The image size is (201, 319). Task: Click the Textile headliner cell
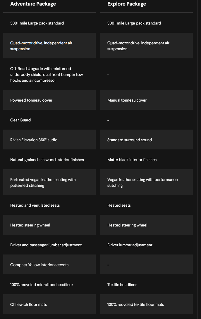click(x=146, y=284)
